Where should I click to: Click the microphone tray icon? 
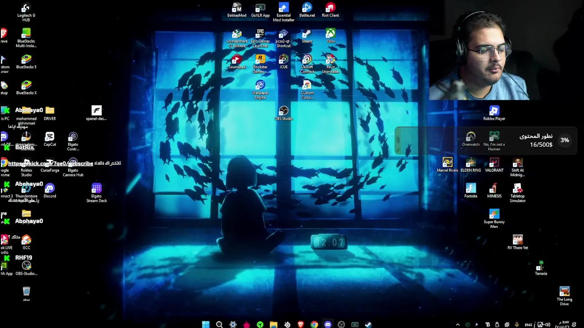click(x=517, y=325)
